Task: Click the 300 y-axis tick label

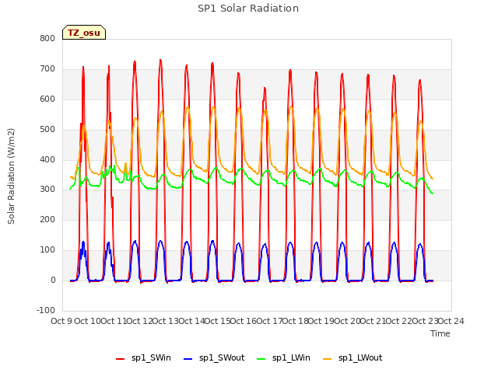Action: point(47,189)
